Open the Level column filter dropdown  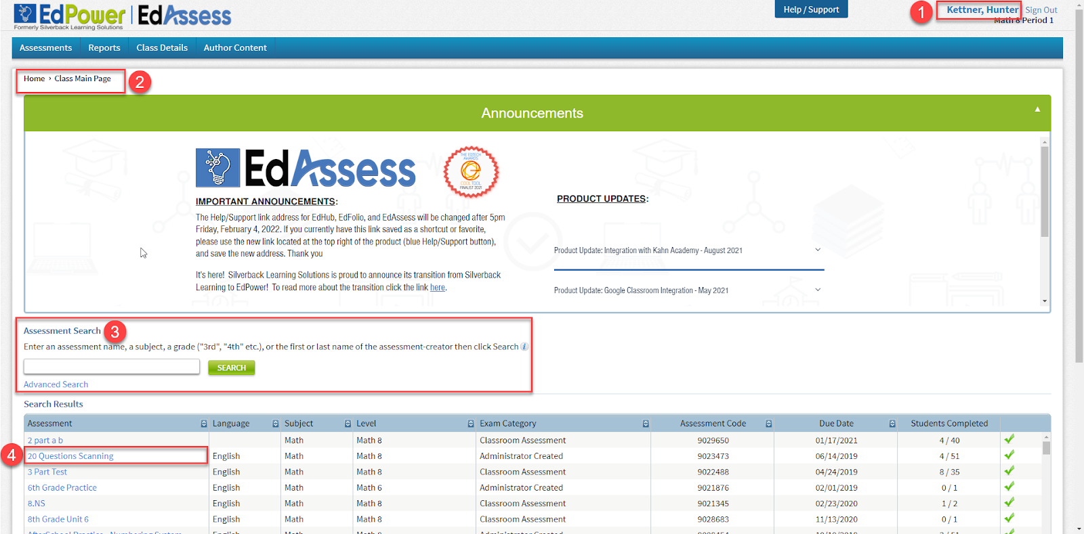[471, 424]
